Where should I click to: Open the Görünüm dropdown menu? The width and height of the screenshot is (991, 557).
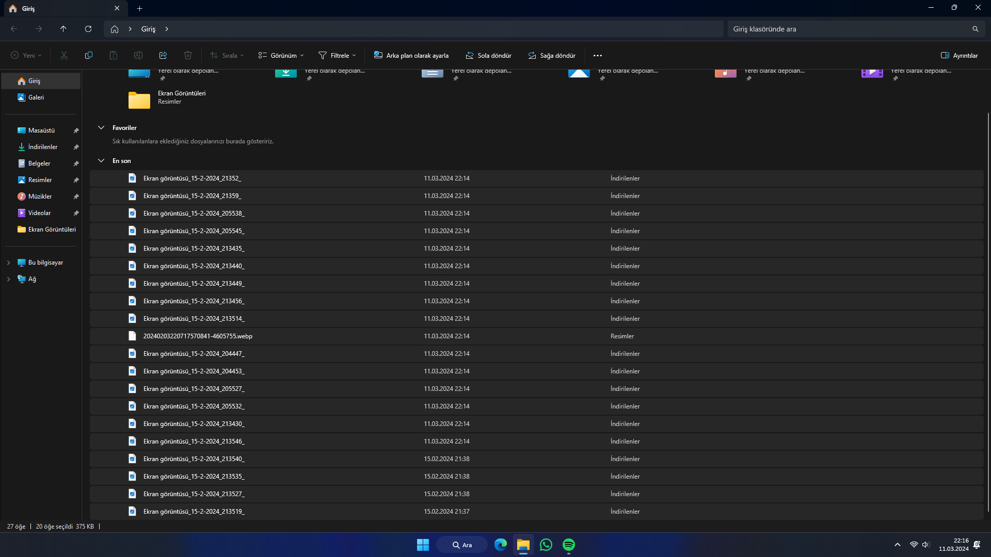(x=281, y=55)
